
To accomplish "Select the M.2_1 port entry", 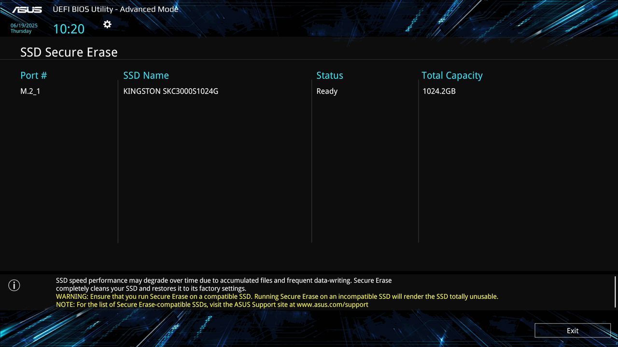I will [31, 91].
